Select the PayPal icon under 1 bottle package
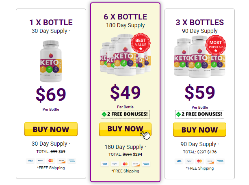The width and height of the screenshot is (249, 185). pos(41,161)
